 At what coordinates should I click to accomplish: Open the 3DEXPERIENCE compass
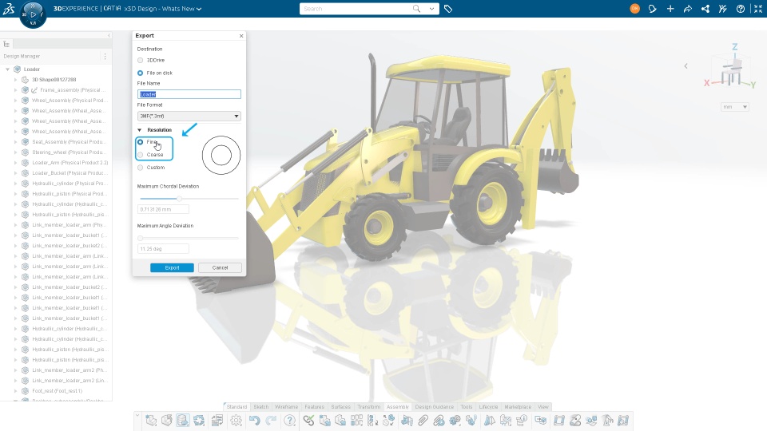[x=33, y=14]
